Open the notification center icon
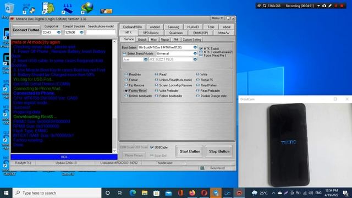The image size is (352, 198). (x=345, y=193)
